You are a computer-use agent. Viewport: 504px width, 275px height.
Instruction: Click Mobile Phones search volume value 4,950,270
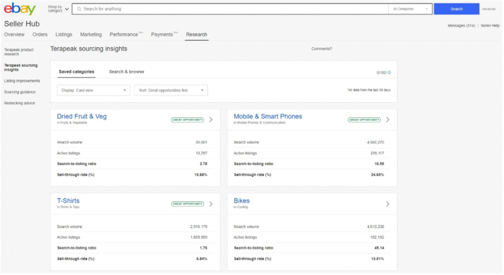coord(375,142)
